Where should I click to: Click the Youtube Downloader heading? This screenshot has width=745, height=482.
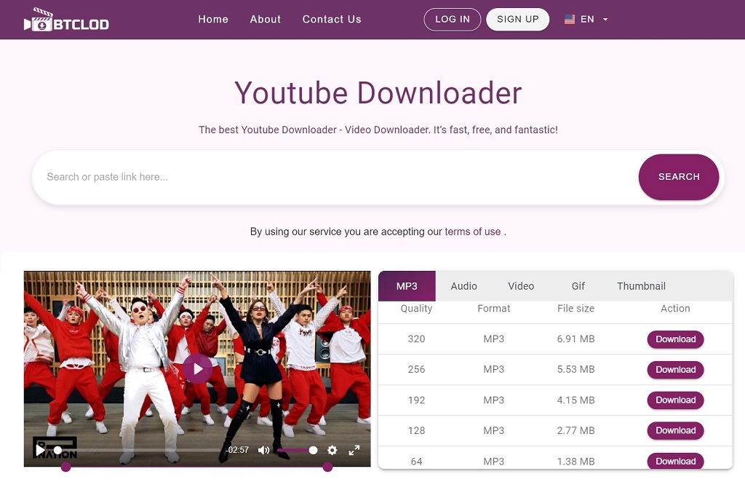tap(378, 92)
